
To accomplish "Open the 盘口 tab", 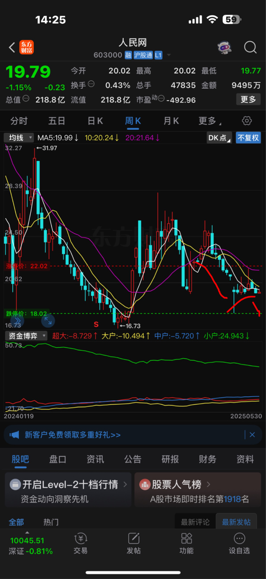I will point(57,459).
